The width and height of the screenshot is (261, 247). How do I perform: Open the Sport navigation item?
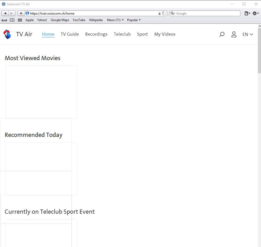pyautogui.click(x=142, y=34)
